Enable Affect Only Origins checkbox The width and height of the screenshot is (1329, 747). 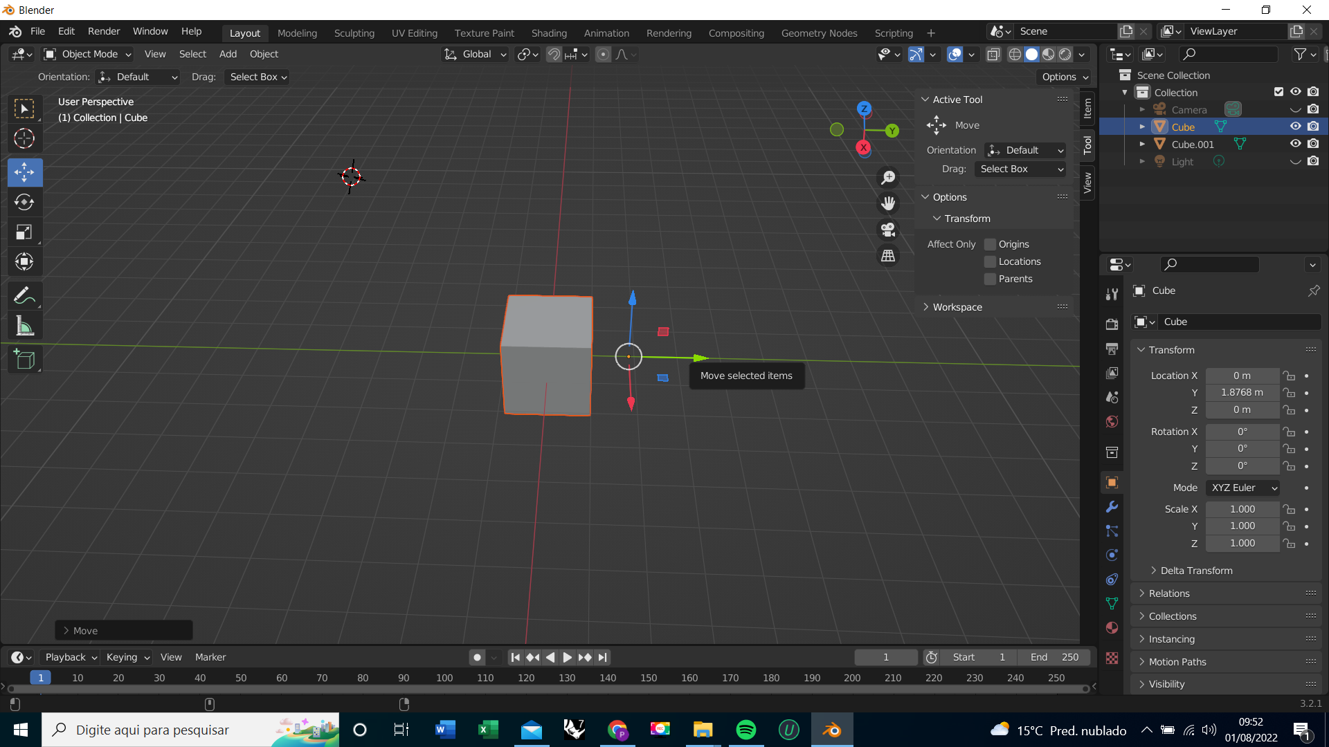pos(990,244)
